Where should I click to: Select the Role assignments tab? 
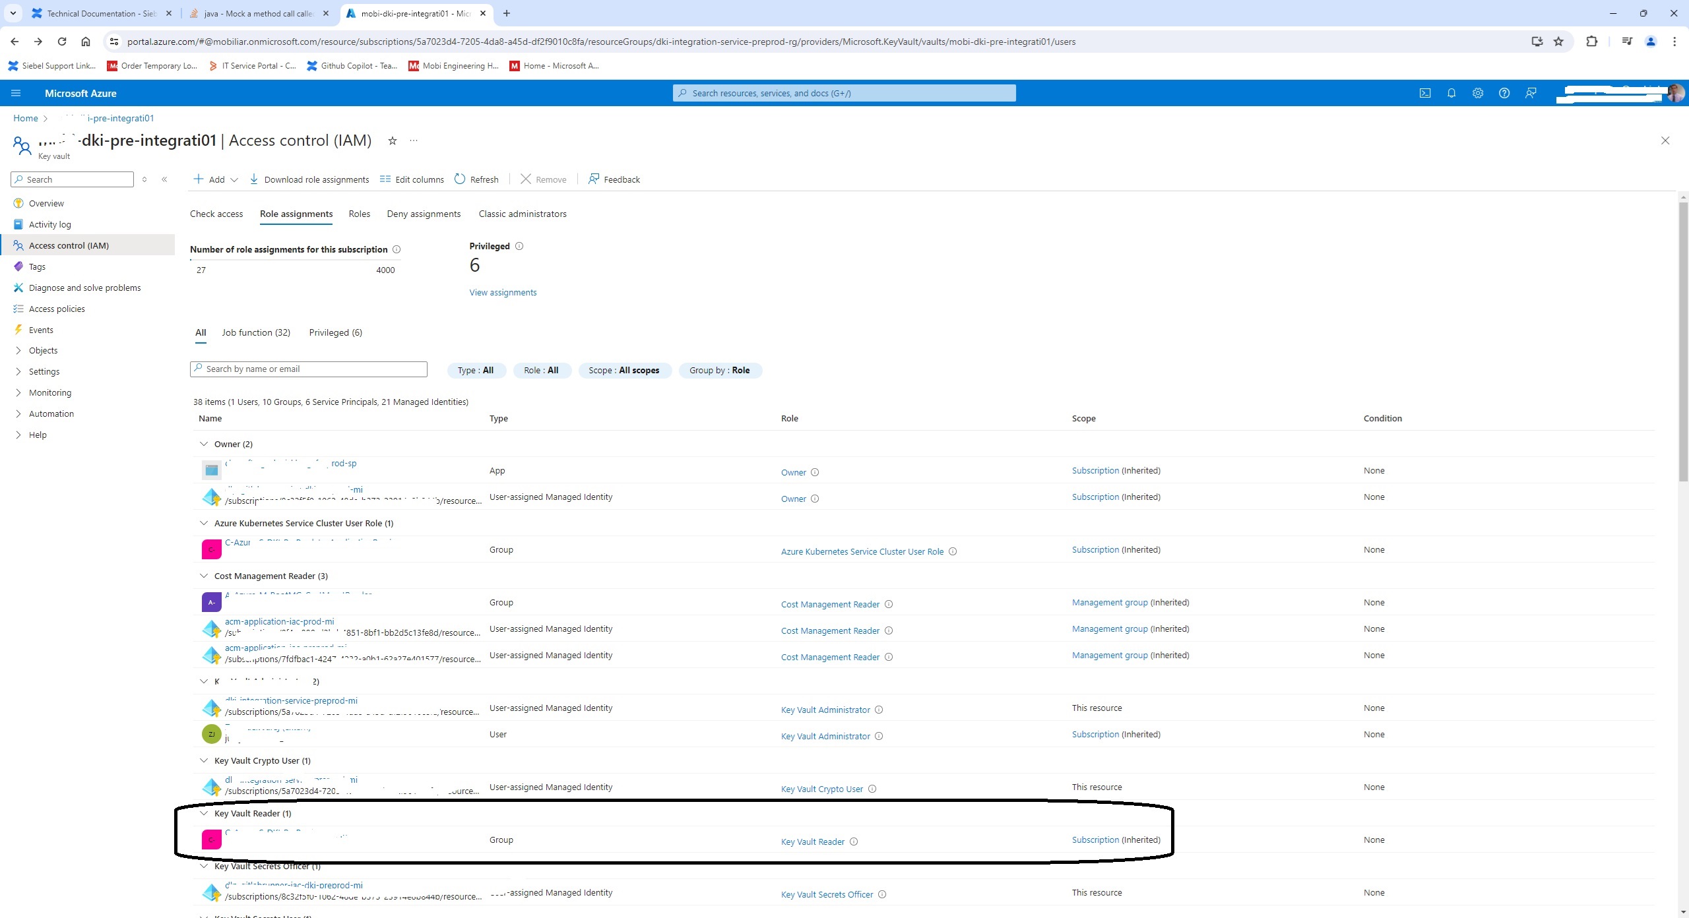(295, 214)
